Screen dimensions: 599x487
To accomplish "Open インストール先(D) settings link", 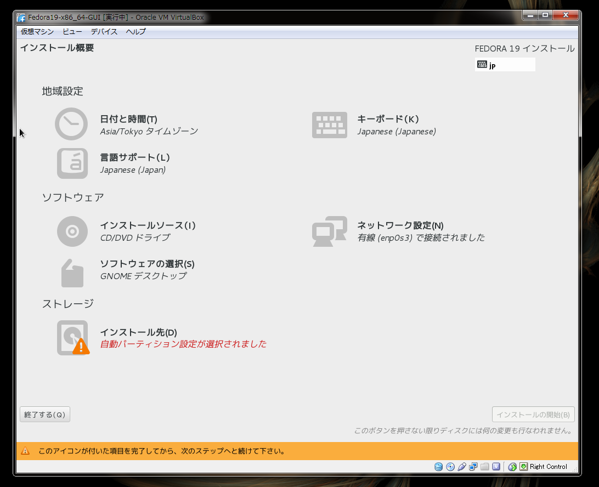I will pyautogui.click(x=138, y=332).
